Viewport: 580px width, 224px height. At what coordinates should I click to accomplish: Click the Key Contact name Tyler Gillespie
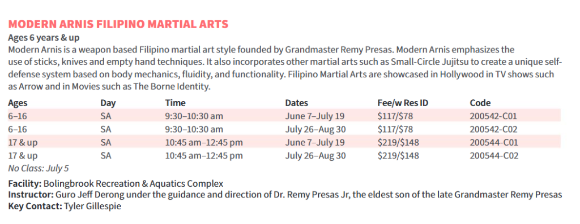(x=92, y=207)
